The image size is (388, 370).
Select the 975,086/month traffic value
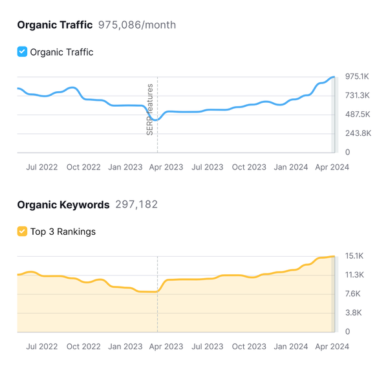tap(136, 25)
